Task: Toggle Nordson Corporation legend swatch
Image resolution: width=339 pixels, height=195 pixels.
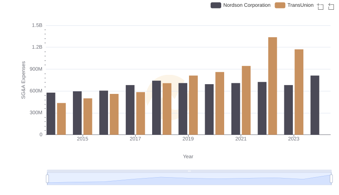Action: [216, 5]
